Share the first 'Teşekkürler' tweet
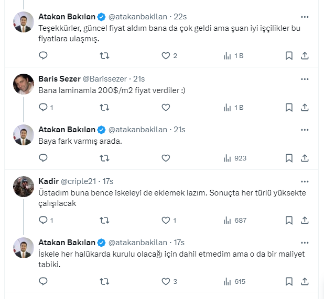This screenshot has width=324, height=299. click(x=305, y=55)
